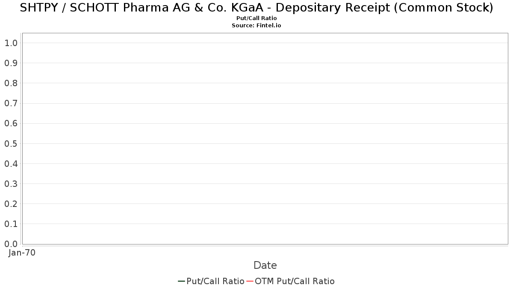Image resolution: width=513 pixels, height=288 pixels.
Task: Click the Put/Call Ratio legend entry
Action: pyautogui.click(x=211, y=281)
